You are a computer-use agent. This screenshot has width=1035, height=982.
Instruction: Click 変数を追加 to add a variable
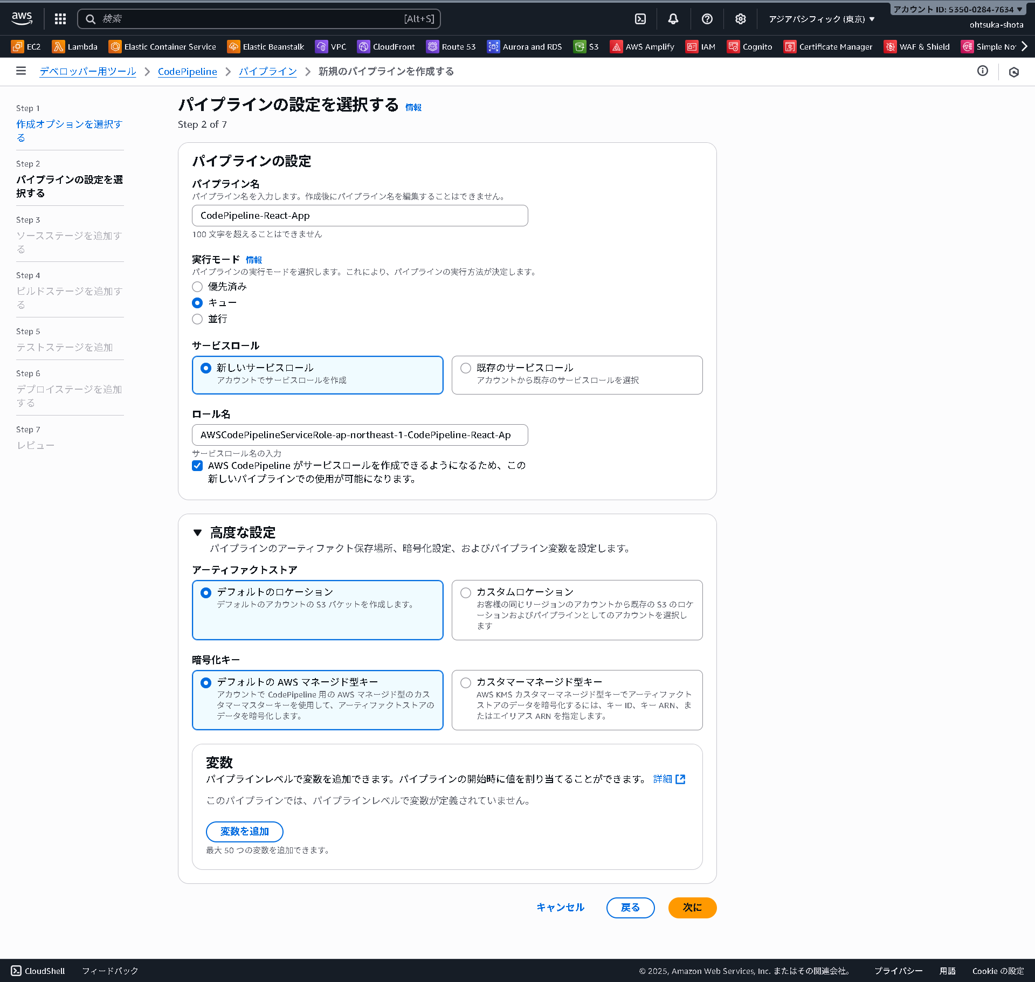coord(244,832)
